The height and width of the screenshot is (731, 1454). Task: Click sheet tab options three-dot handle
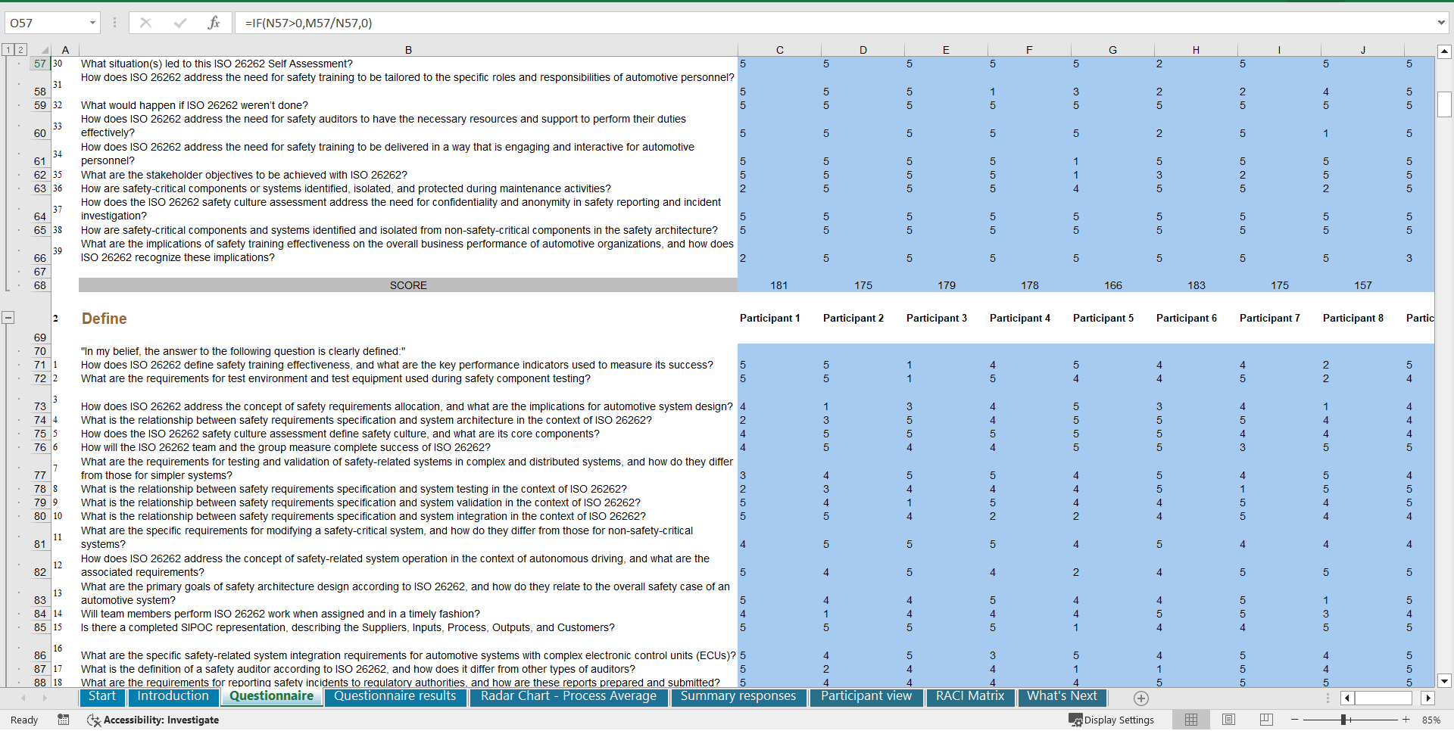(1327, 698)
